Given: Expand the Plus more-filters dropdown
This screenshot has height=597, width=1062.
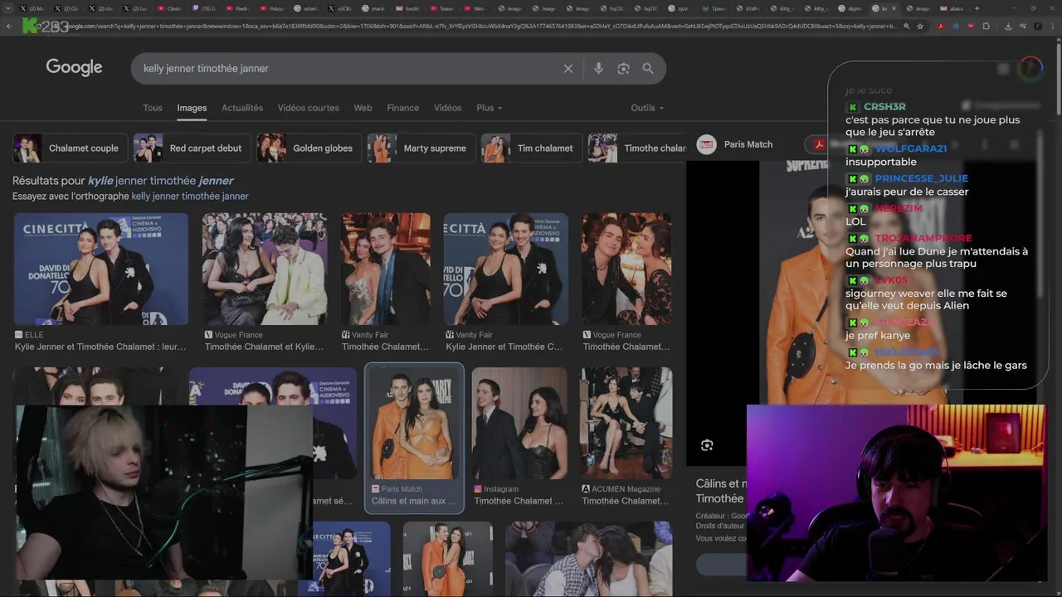Looking at the screenshot, I should (x=490, y=108).
